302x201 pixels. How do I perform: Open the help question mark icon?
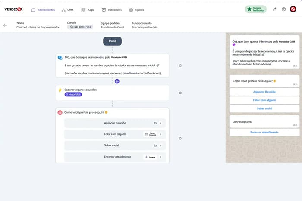[x=283, y=9]
